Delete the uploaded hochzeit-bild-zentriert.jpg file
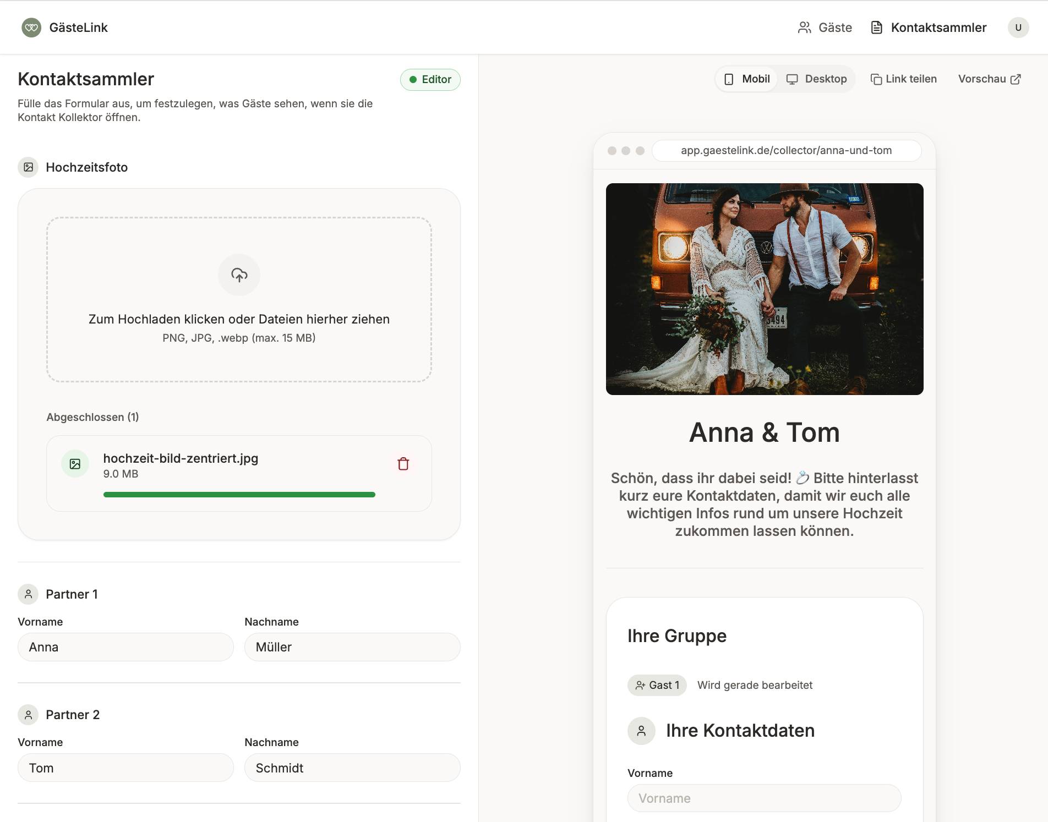 coord(403,464)
